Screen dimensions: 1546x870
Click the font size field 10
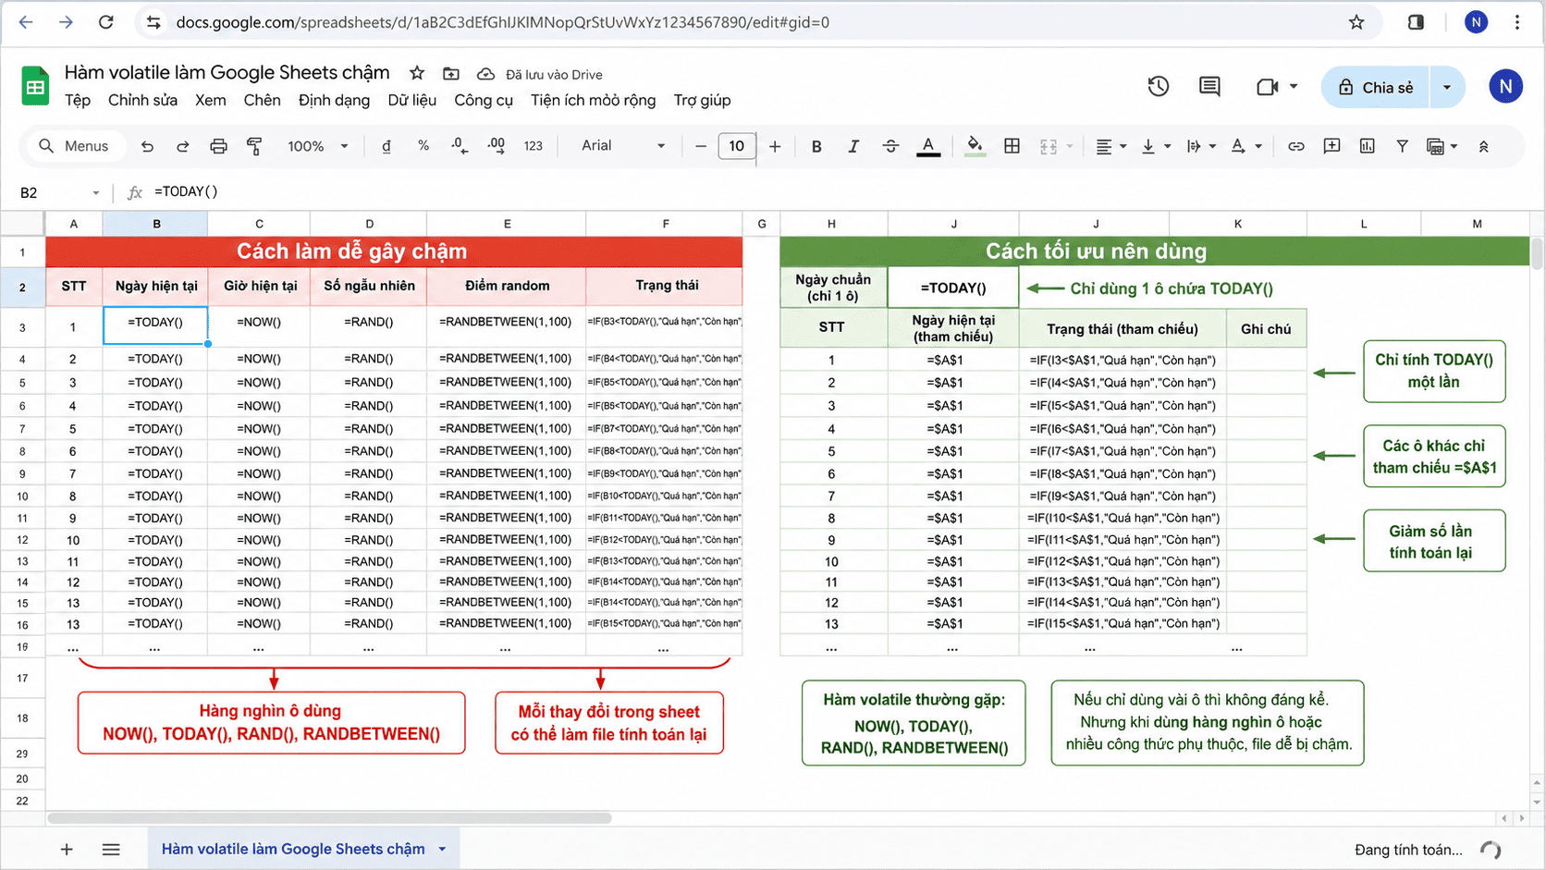click(x=737, y=146)
